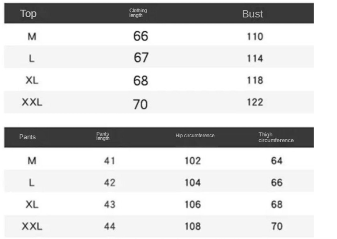Click clothing length value 67
The width and height of the screenshot is (337, 239).
tap(141, 58)
